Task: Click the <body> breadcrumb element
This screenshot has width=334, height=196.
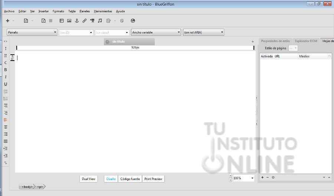Action: (27, 187)
